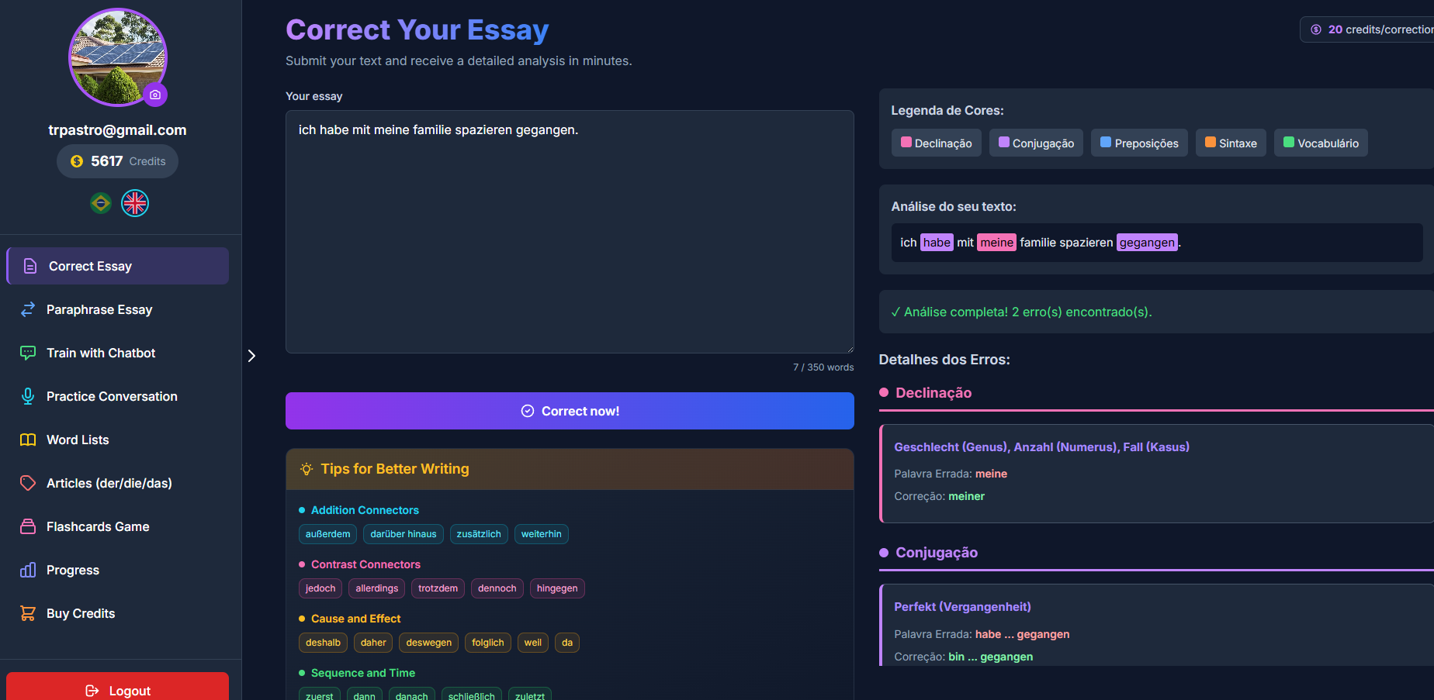1434x700 pixels.
Task: Click the orange Sintaxe legend swatch
Action: click(1210, 143)
